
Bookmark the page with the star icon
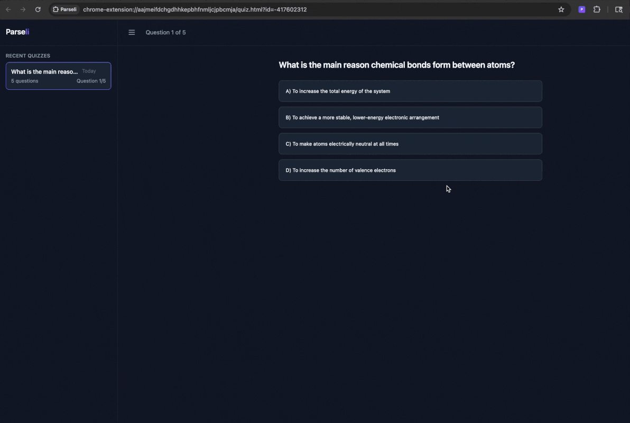coord(561,9)
